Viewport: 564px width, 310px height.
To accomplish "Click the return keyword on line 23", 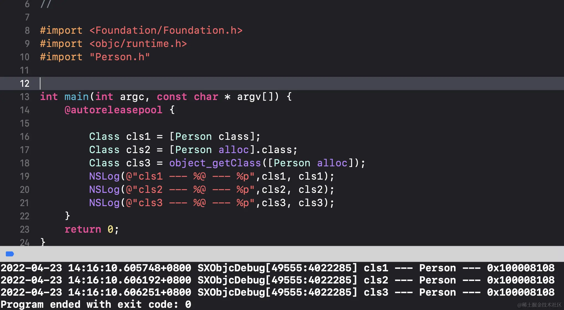I will tap(83, 229).
